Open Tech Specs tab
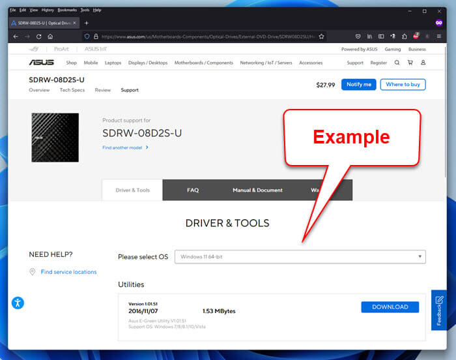 pyautogui.click(x=72, y=90)
